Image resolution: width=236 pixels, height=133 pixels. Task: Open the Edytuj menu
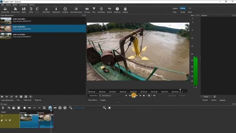[x=8, y=5]
